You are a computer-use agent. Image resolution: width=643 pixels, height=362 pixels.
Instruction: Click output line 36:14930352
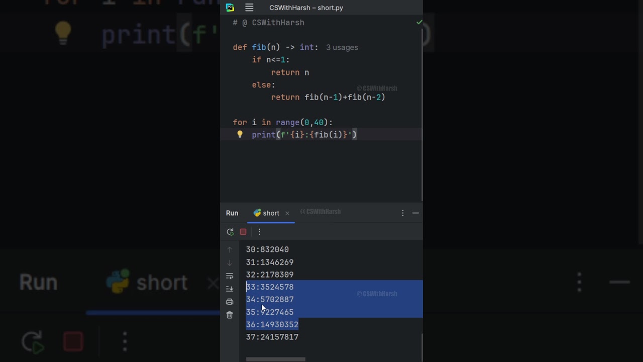272,324
